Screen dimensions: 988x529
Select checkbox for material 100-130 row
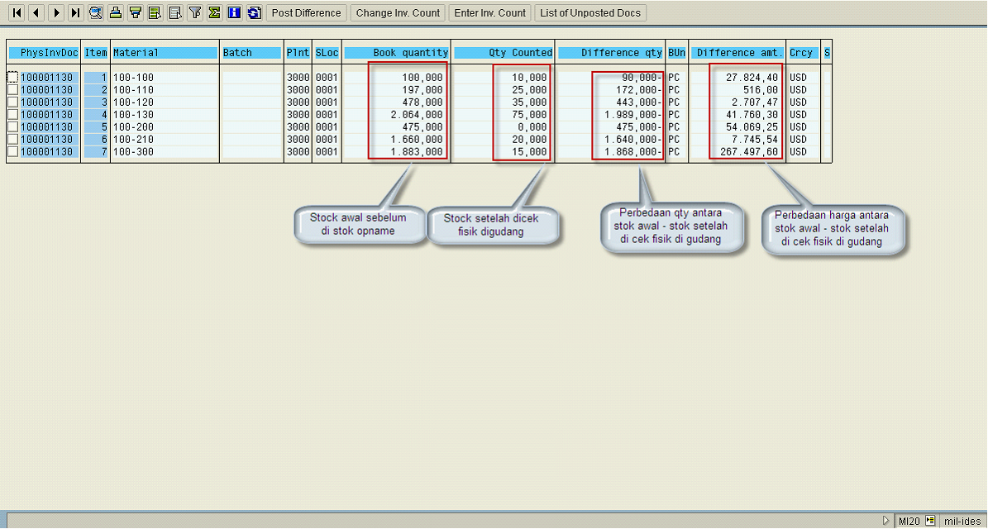12,115
